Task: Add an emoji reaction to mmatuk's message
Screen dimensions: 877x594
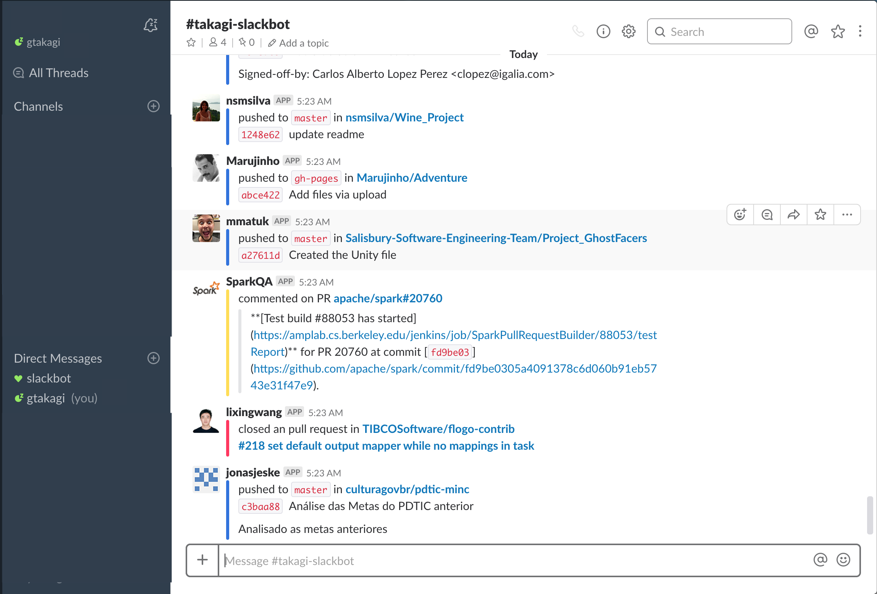Action: [740, 215]
